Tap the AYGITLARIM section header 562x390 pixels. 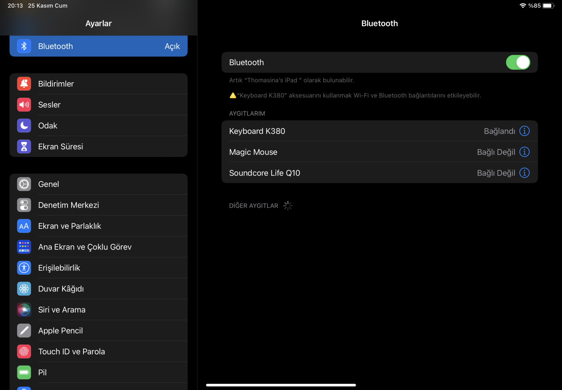[247, 113]
